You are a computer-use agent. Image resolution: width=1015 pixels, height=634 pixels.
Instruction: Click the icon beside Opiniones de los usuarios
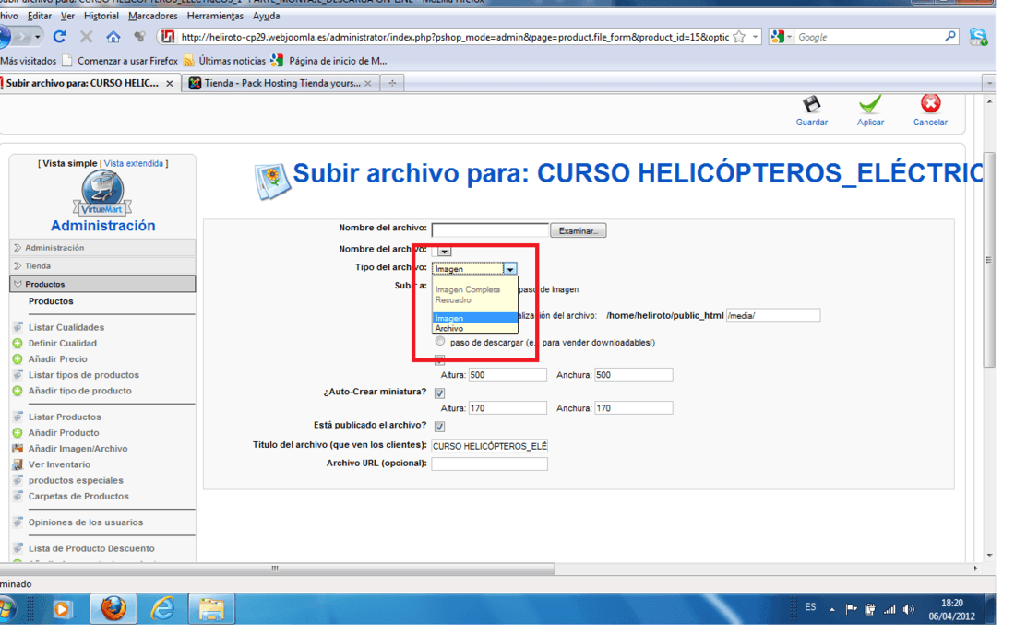point(18,522)
